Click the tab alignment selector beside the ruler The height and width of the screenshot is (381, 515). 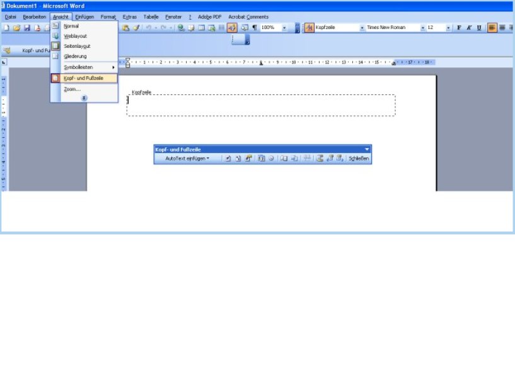click(4, 62)
